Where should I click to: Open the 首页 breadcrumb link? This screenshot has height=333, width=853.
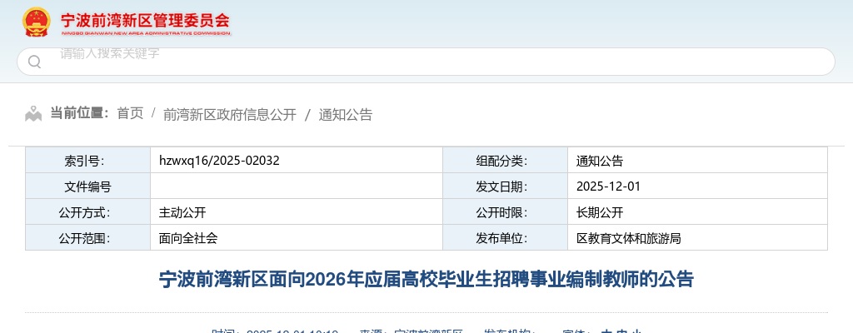tap(130, 114)
